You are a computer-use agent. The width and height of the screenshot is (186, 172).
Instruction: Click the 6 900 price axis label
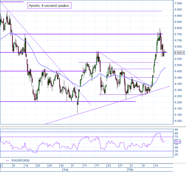[x=178, y=16]
